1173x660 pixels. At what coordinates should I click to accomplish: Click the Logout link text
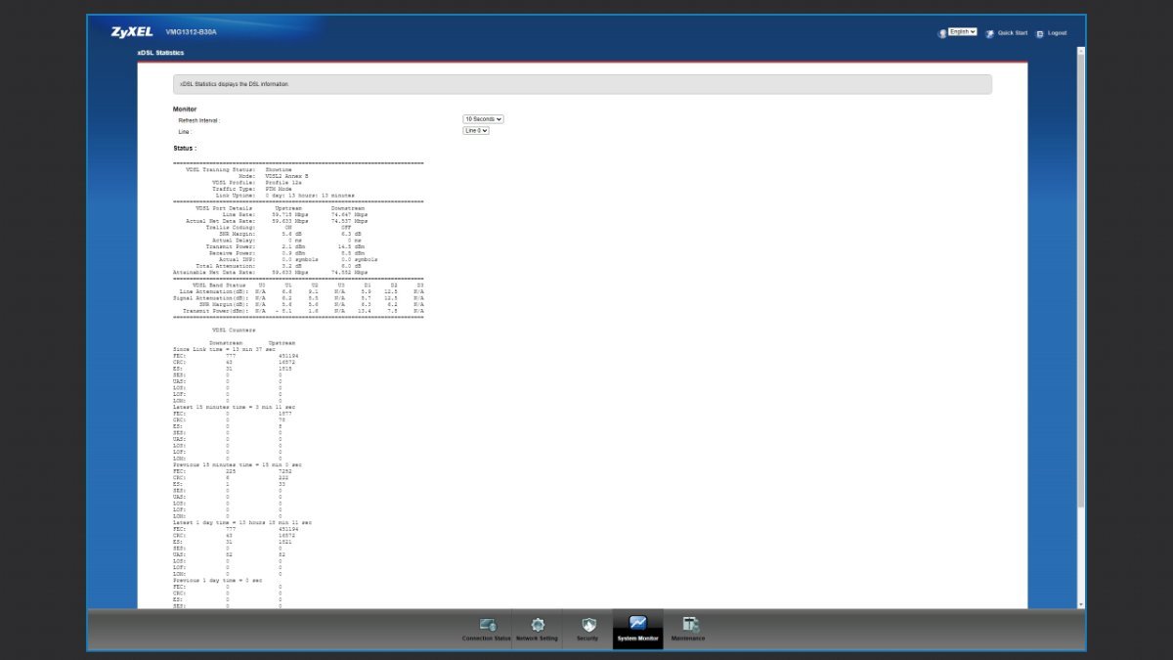click(x=1057, y=33)
